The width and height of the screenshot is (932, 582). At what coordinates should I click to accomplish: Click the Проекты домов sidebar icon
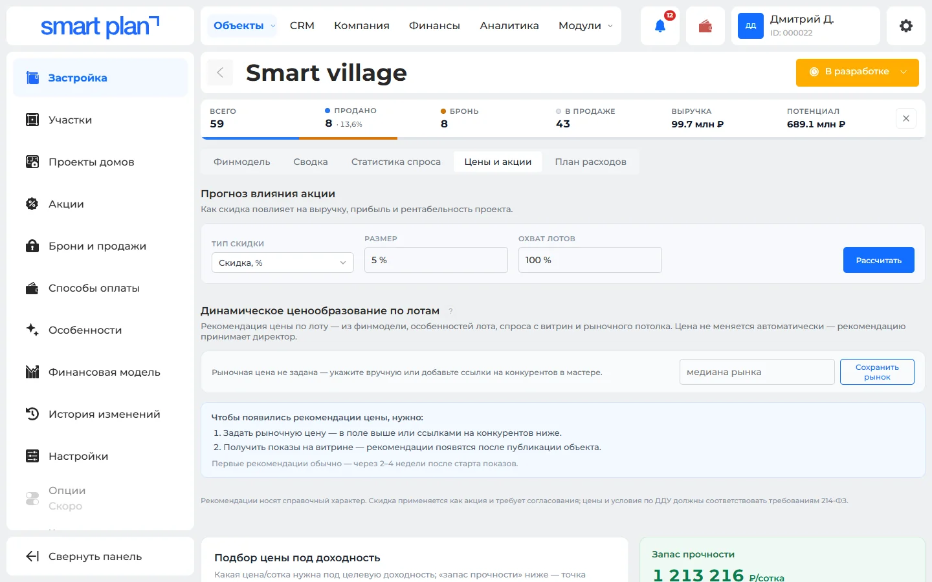32,162
